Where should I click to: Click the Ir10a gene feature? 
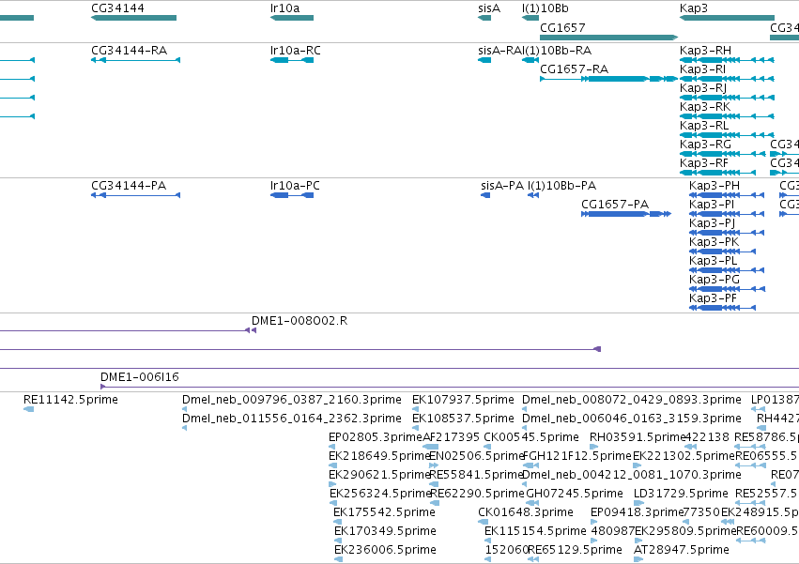tap(291, 18)
